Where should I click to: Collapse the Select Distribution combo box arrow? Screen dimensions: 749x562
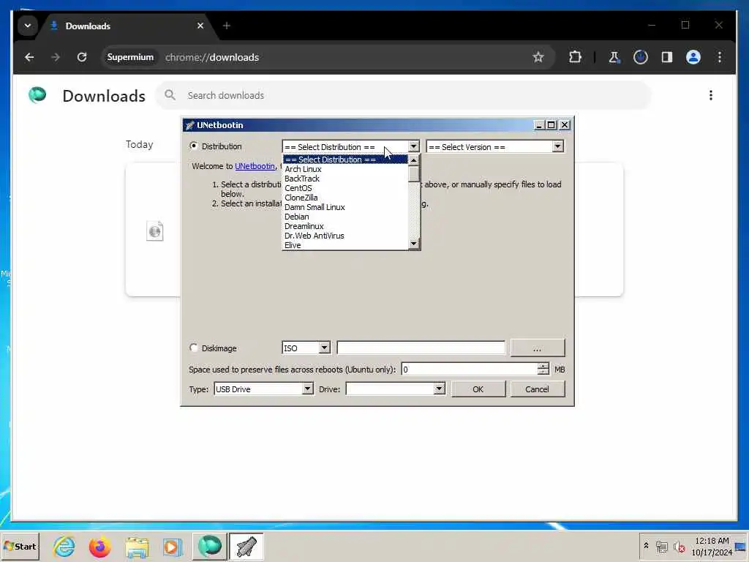point(414,146)
